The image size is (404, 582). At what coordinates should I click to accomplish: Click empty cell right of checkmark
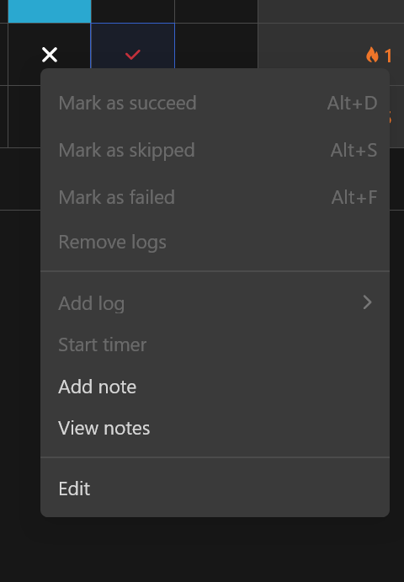click(216, 45)
